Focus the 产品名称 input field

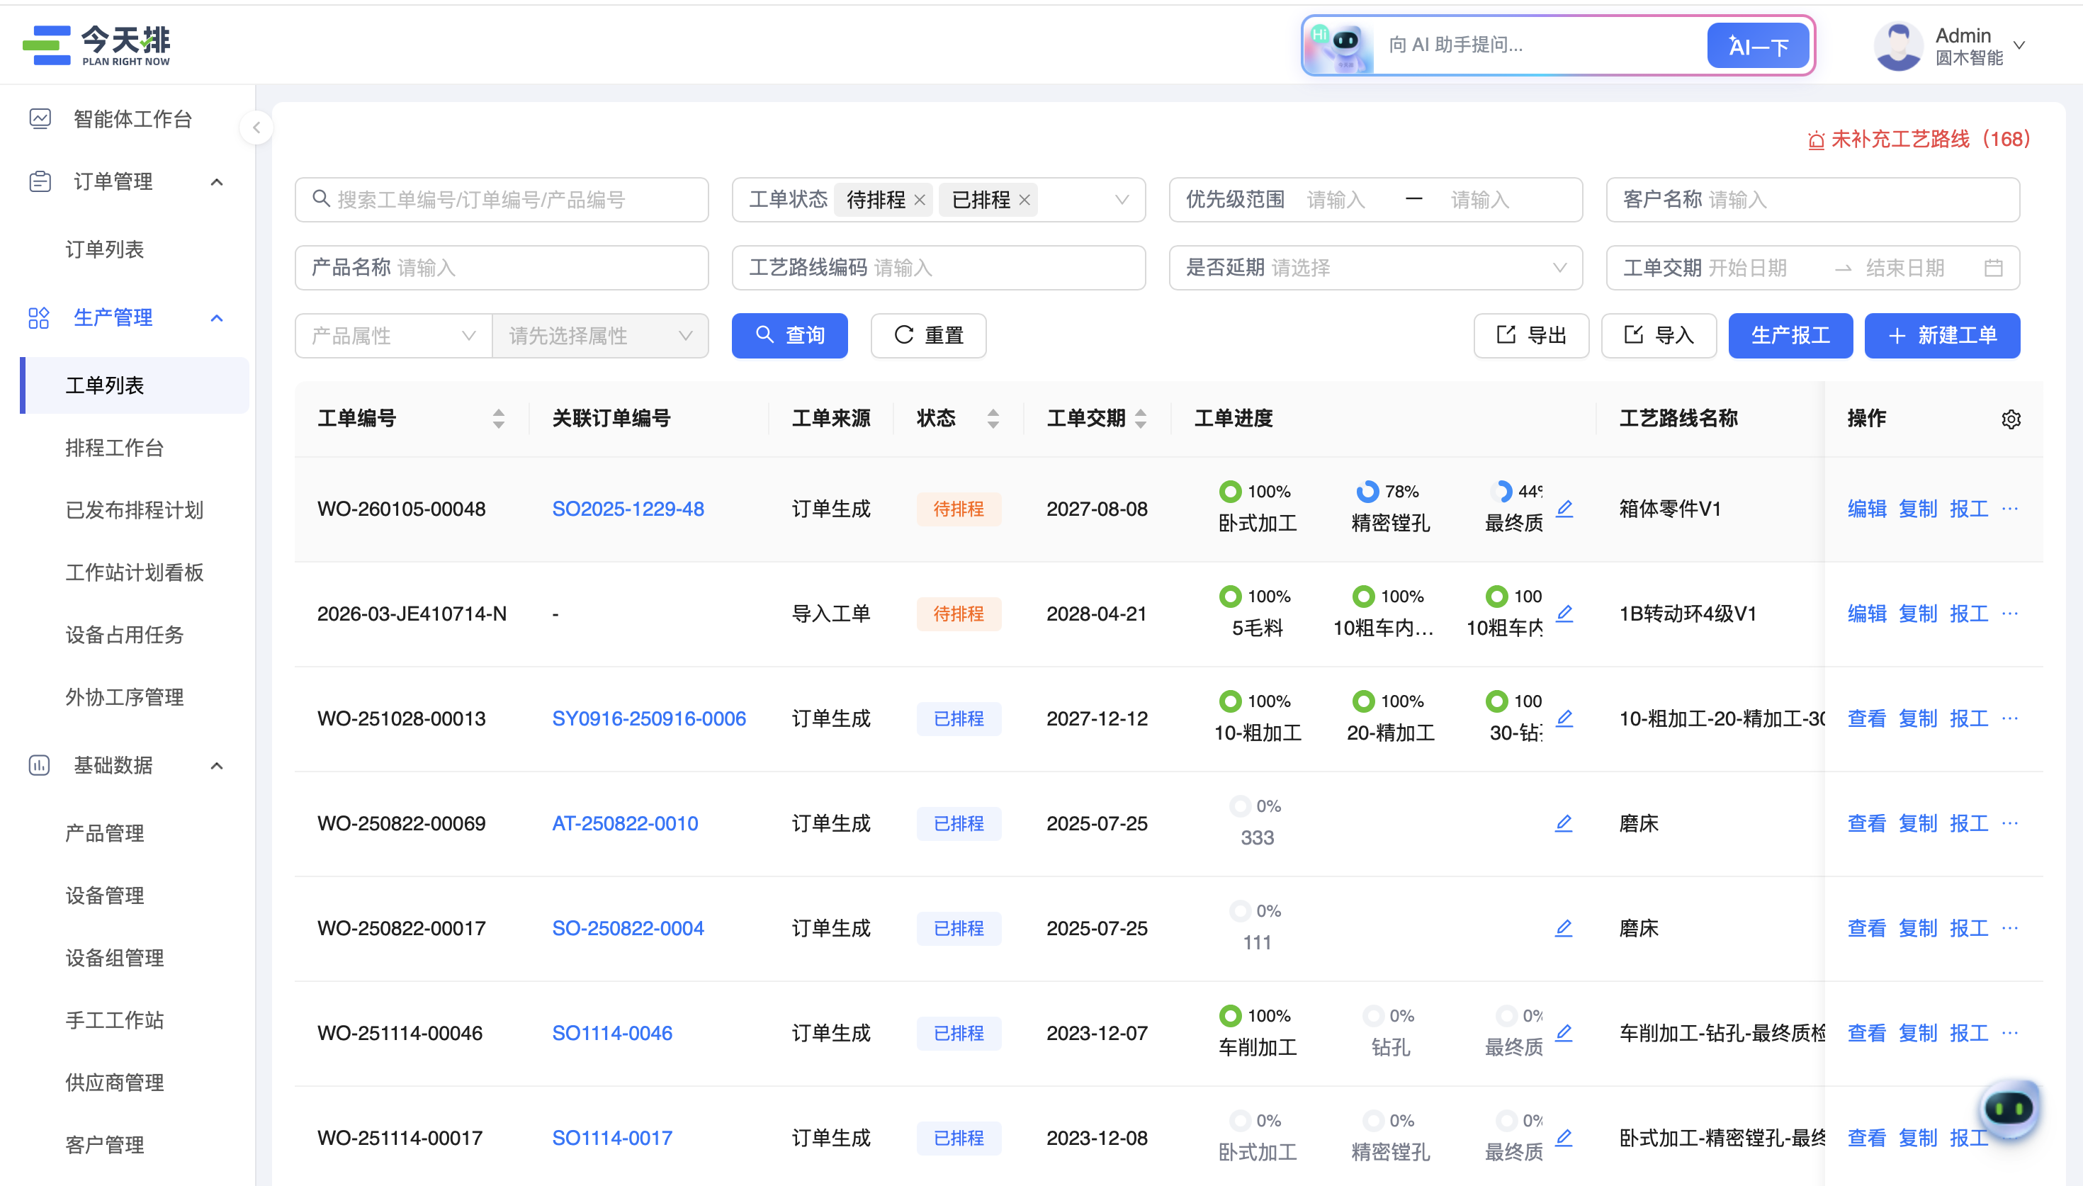(x=502, y=267)
